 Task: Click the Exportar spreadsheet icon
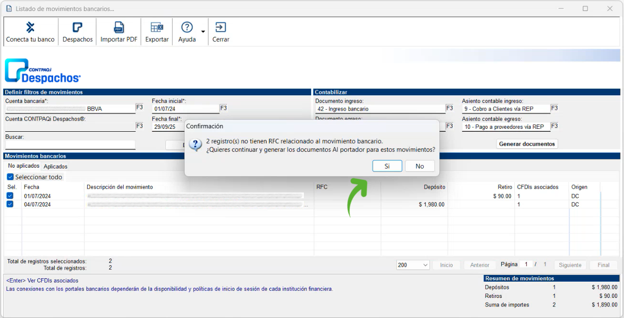pos(157,27)
